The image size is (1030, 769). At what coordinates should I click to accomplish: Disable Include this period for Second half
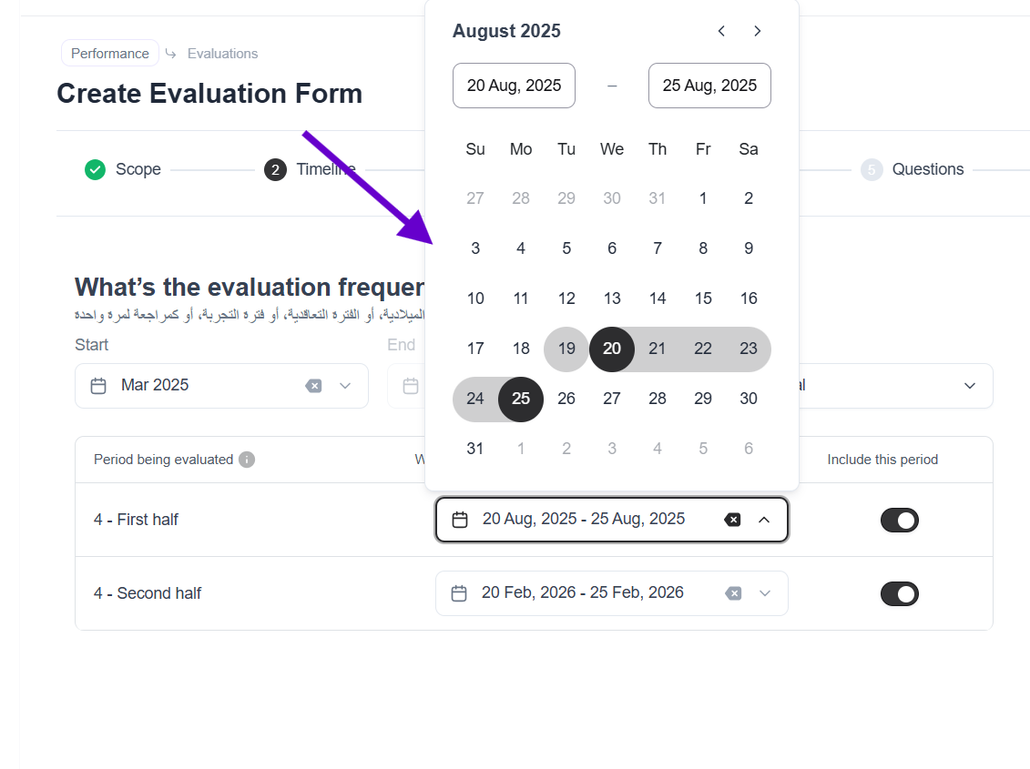tap(899, 593)
